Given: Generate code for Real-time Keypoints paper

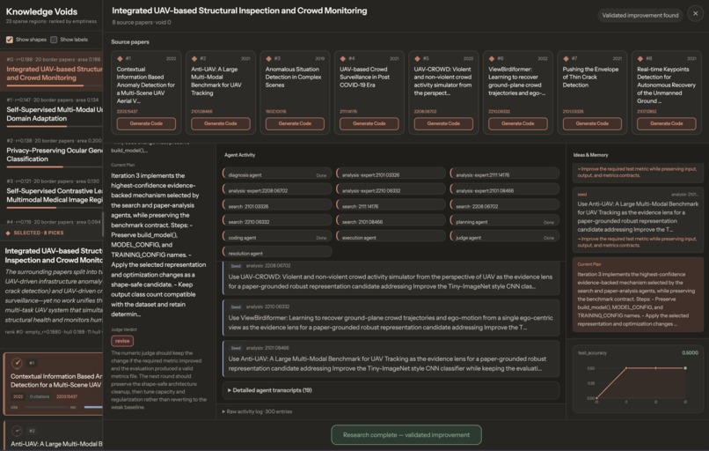Looking at the screenshot, I should [x=667, y=123].
